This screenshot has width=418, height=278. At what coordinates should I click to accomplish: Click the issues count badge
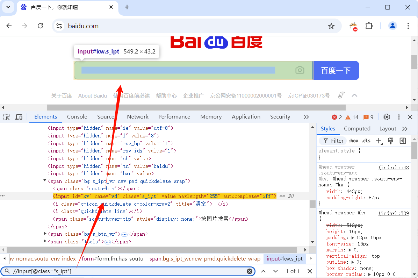(368, 117)
